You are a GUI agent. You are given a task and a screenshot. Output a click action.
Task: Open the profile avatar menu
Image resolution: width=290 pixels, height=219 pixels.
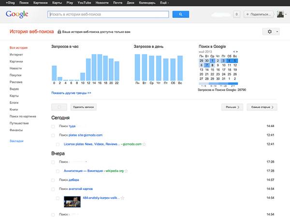click(x=282, y=14)
